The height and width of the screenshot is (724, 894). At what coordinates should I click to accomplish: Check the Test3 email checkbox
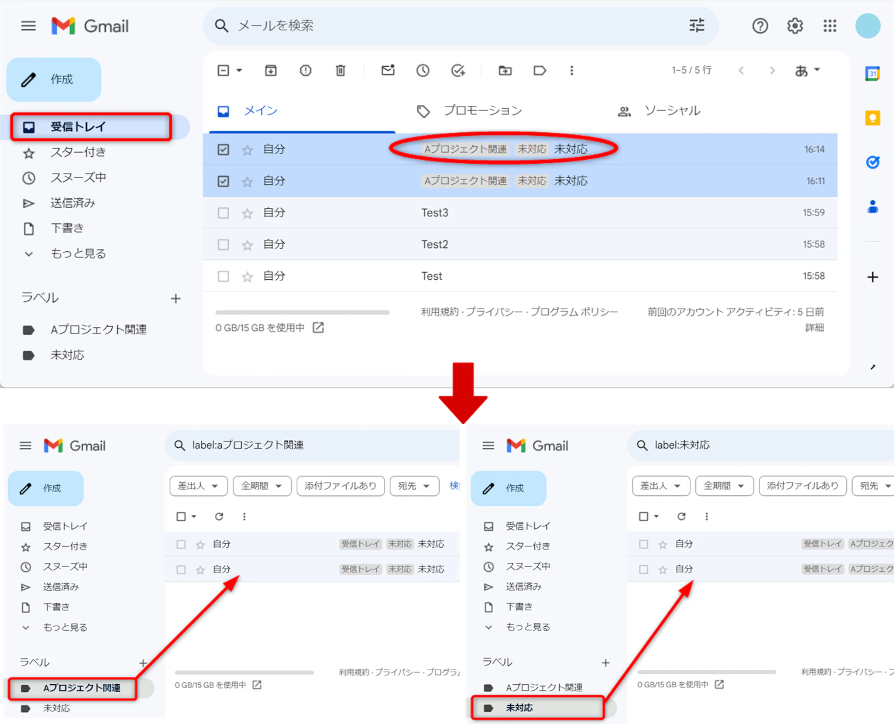coord(223,213)
